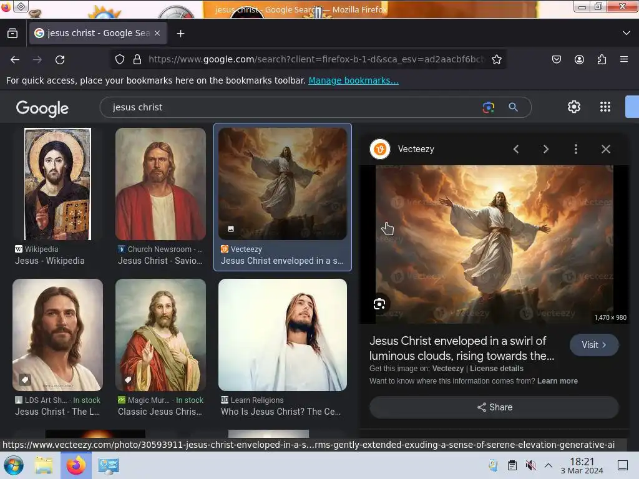
Task: List all tabs dropdown arrow
Action: pos(627,33)
